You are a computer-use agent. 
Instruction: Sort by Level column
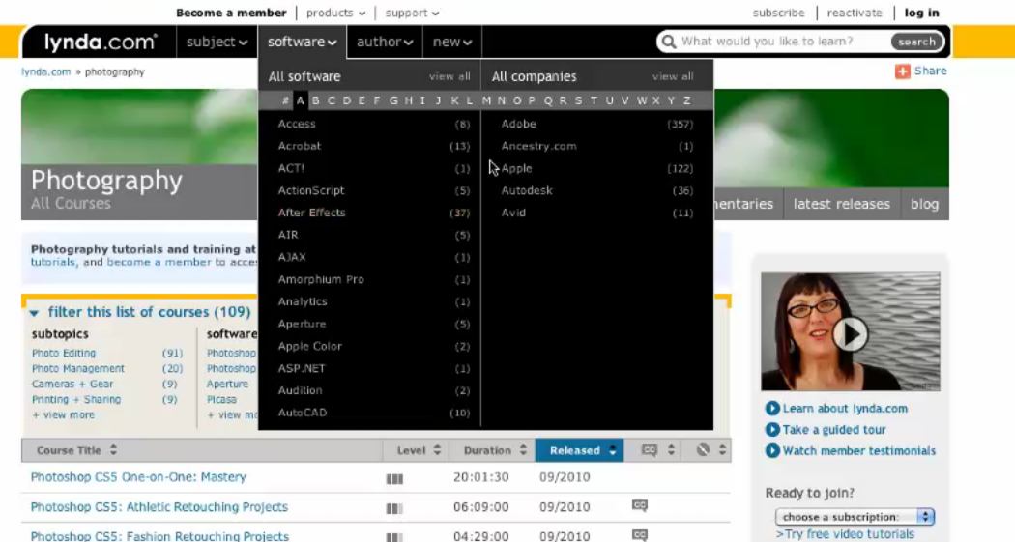(x=419, y=450)
